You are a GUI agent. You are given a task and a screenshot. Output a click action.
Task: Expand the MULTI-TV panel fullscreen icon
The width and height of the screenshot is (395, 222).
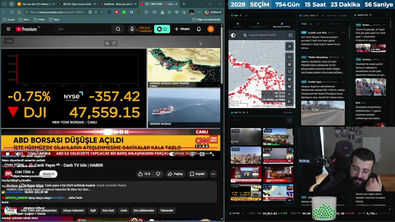click(x=289, y=120)
